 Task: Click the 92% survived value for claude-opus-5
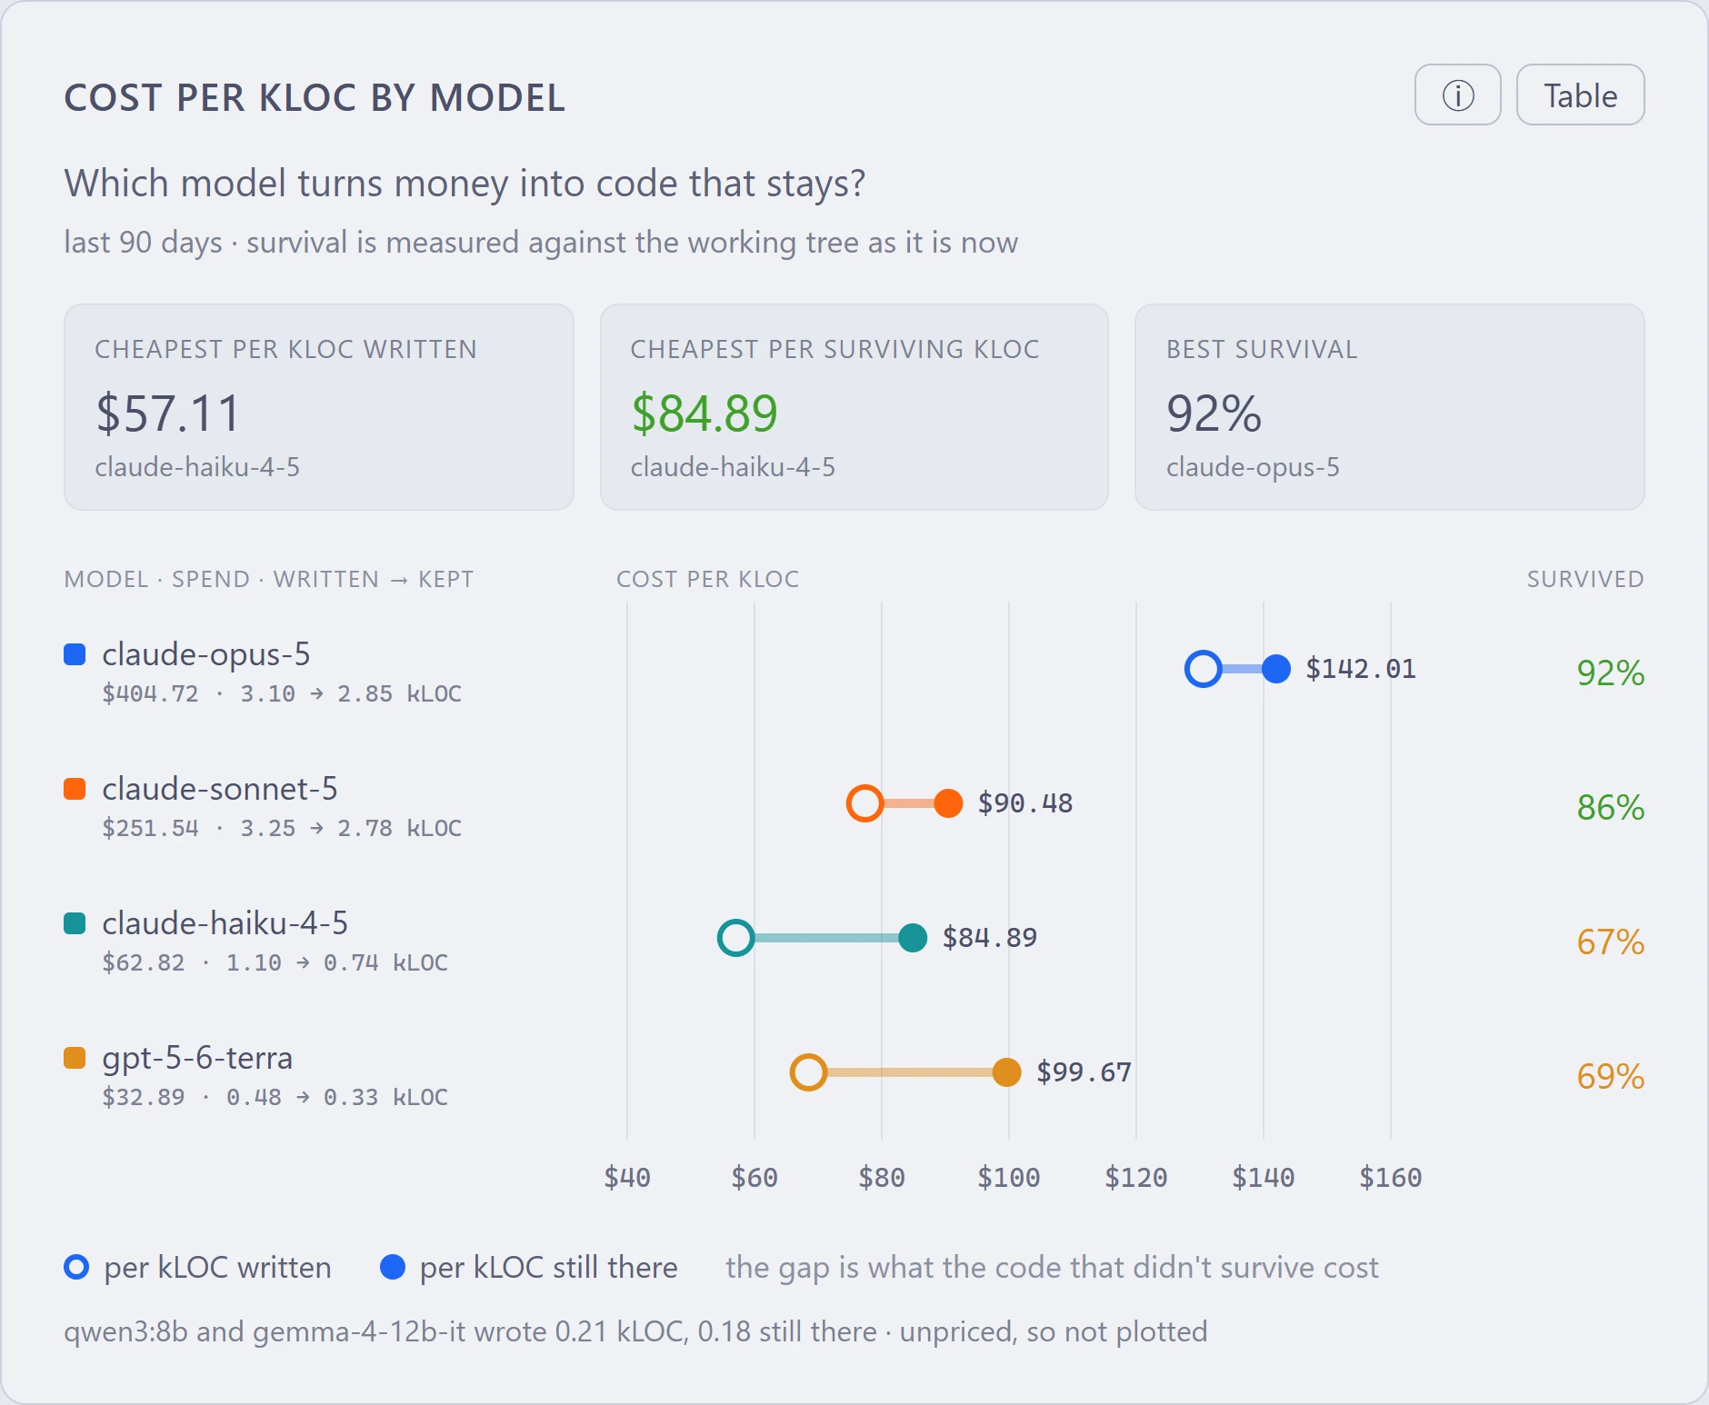[1610, 673]
